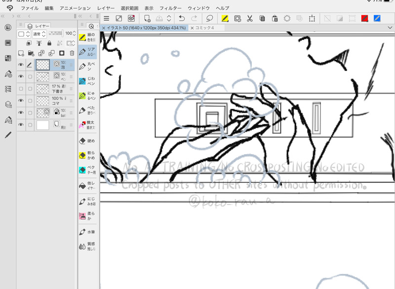Hide the 泡 layer via eye icon

pos(21,65)
